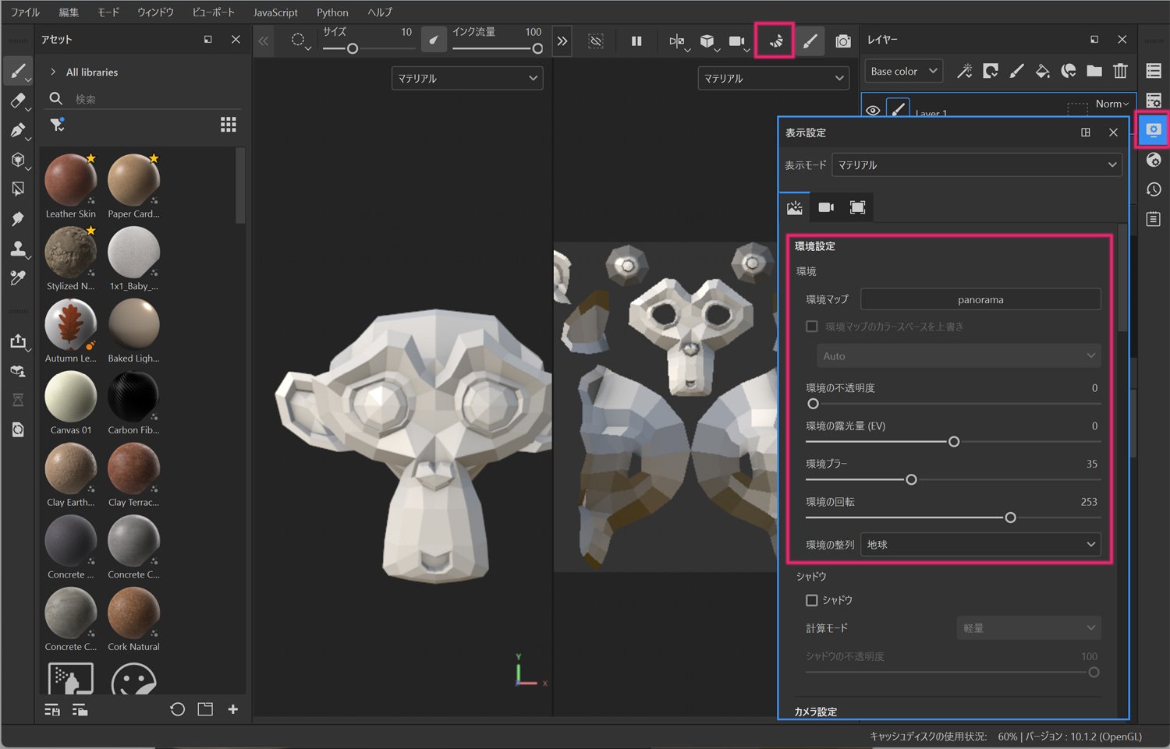Select the Paint brush tool in left toolbar

[17, 71]
